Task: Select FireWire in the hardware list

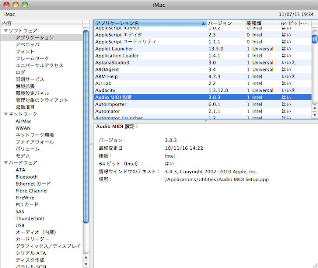Action: 25,198
